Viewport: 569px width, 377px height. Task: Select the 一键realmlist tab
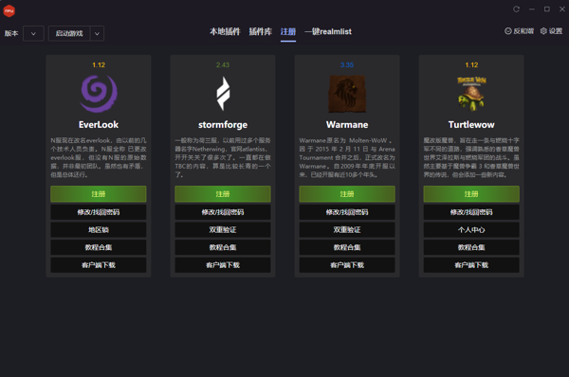tap(328, 31)
